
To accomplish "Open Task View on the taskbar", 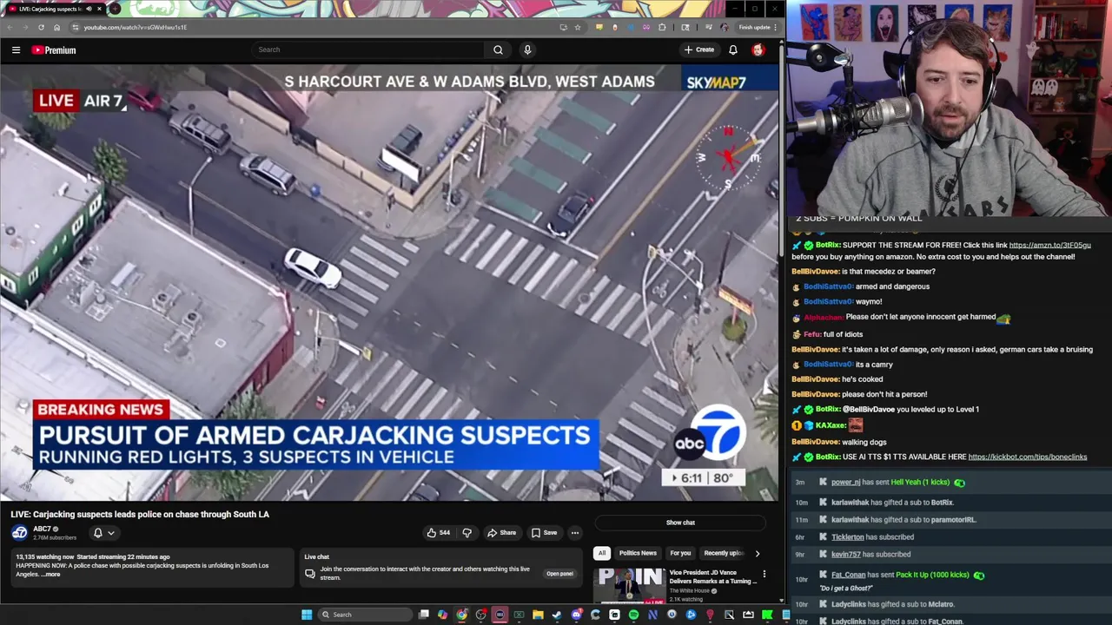I will point(424,615).
